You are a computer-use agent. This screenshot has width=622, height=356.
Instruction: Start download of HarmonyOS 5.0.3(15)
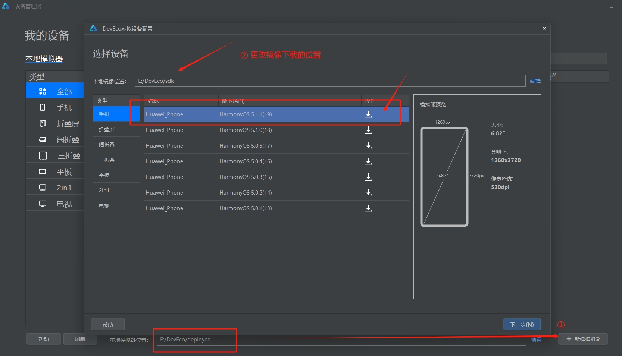point(368,177)
